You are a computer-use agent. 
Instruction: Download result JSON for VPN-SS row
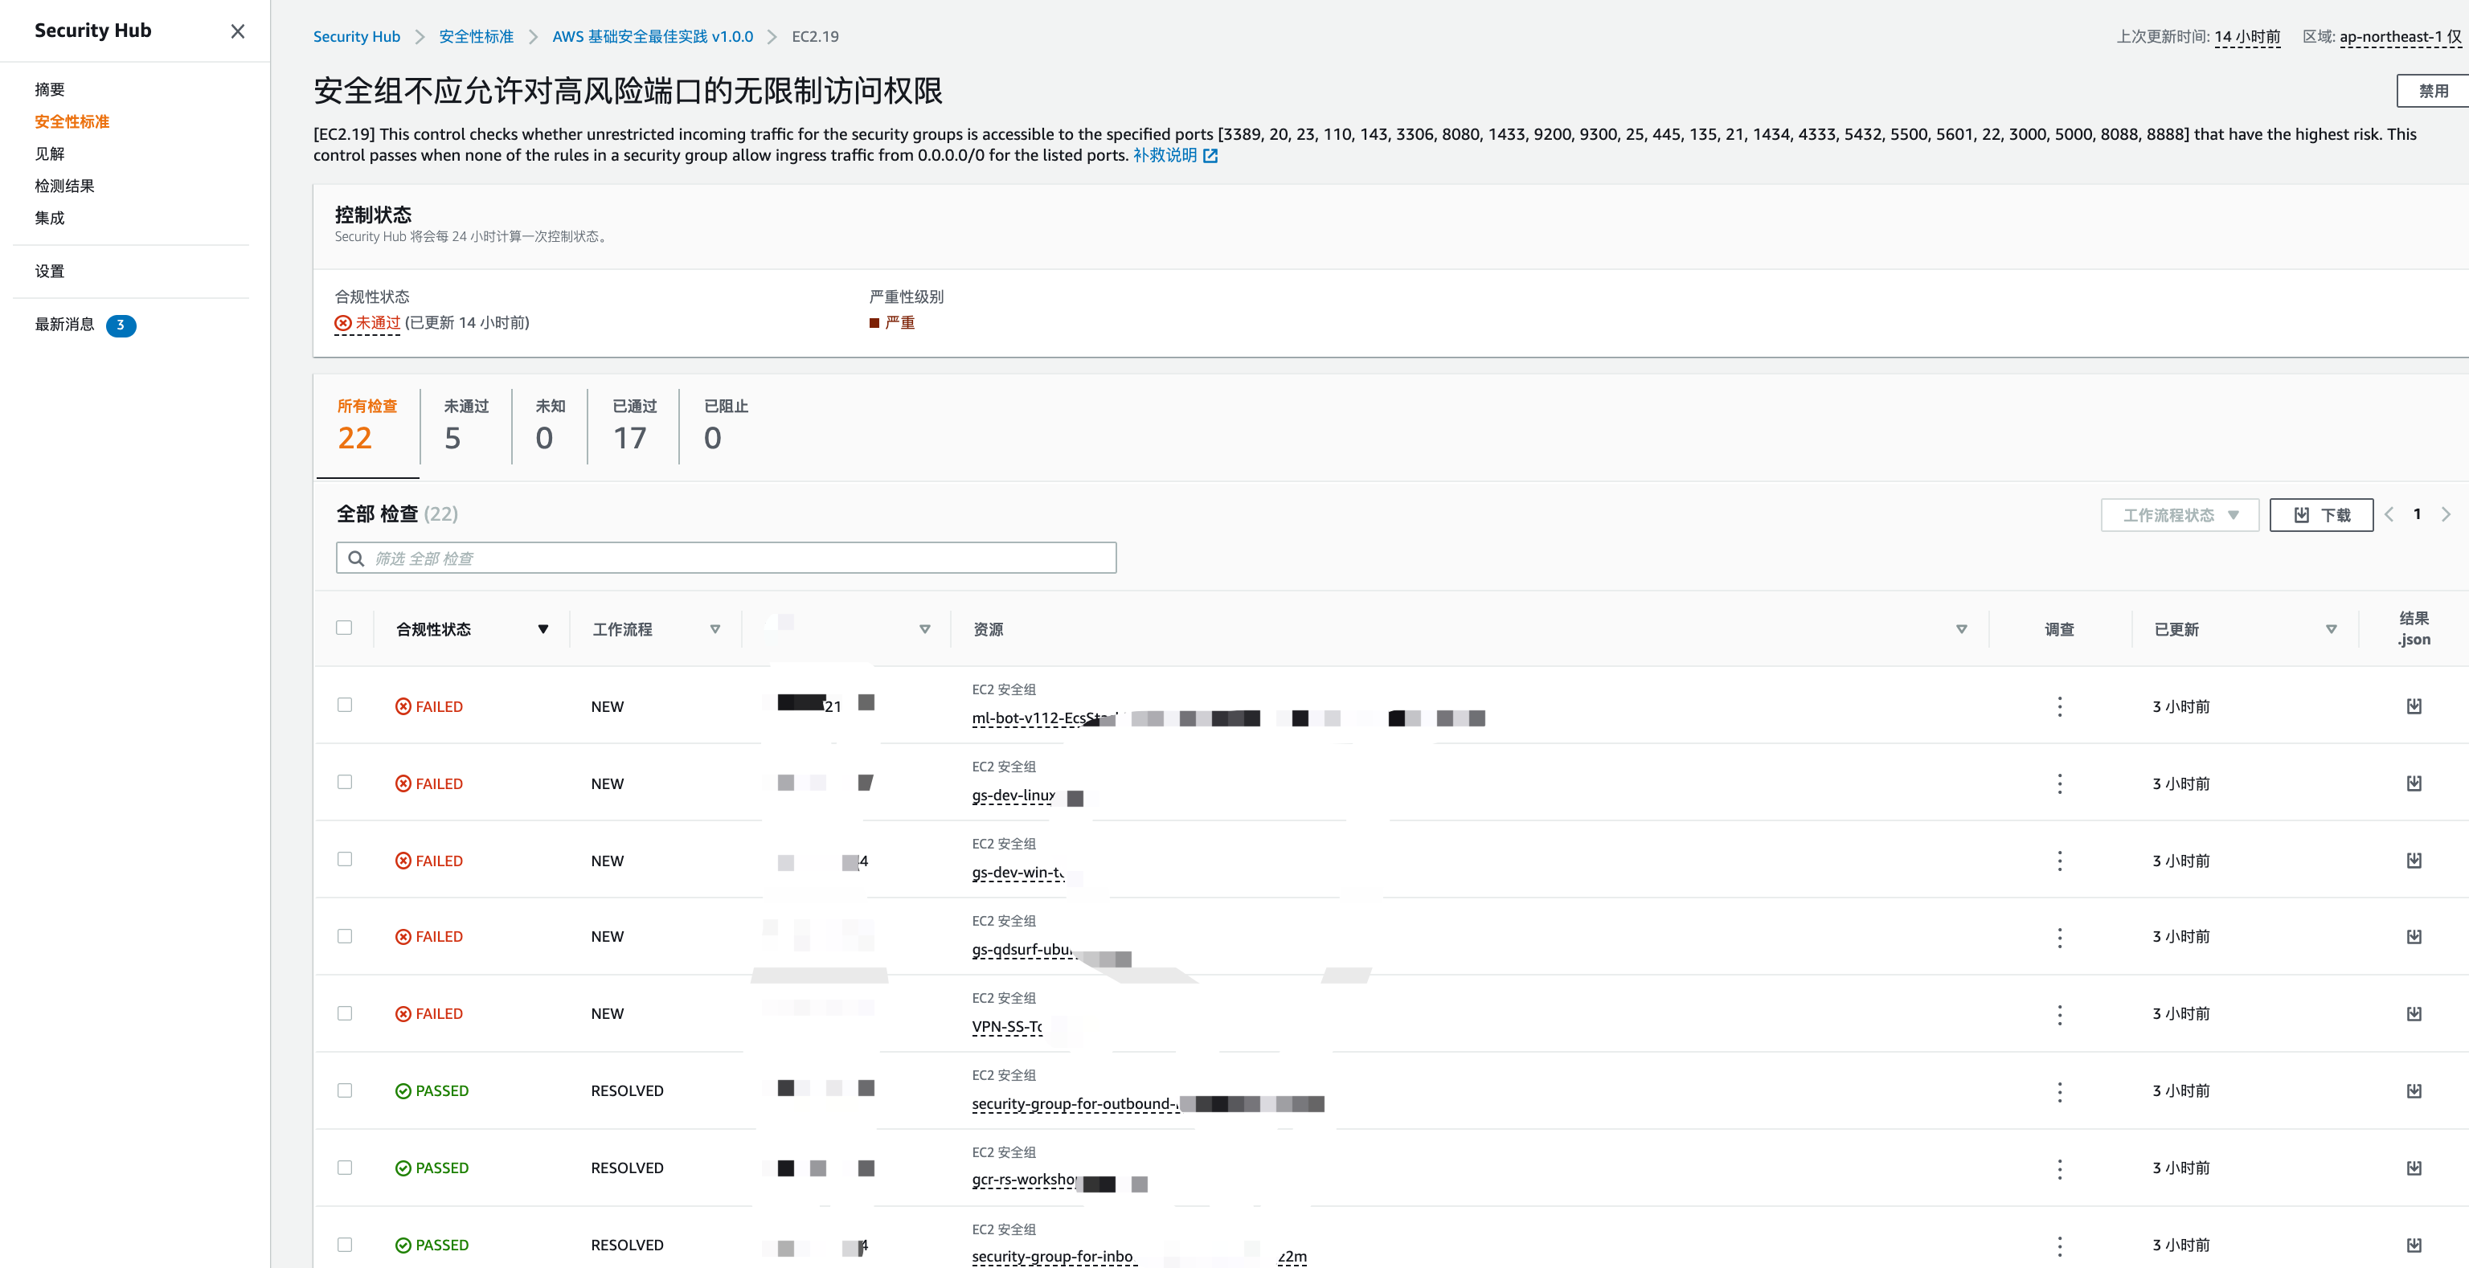click(x=2414, y=1014)
